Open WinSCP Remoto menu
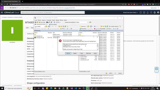 (x=61, y=20)
